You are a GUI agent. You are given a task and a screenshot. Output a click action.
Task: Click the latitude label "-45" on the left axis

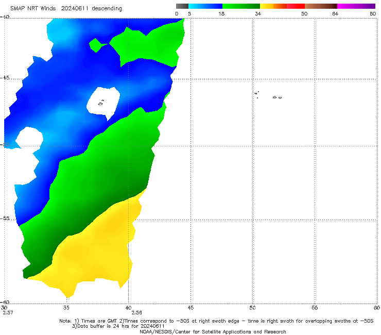(5, 78)
